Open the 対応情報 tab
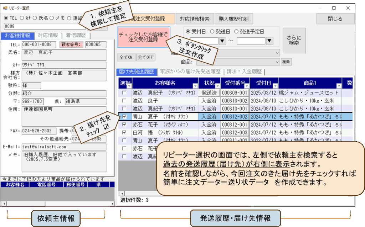 coord(48,36)
